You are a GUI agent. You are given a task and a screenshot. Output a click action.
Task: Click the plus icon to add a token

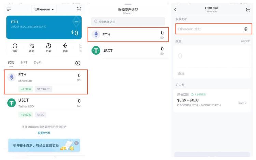point(78,63)
